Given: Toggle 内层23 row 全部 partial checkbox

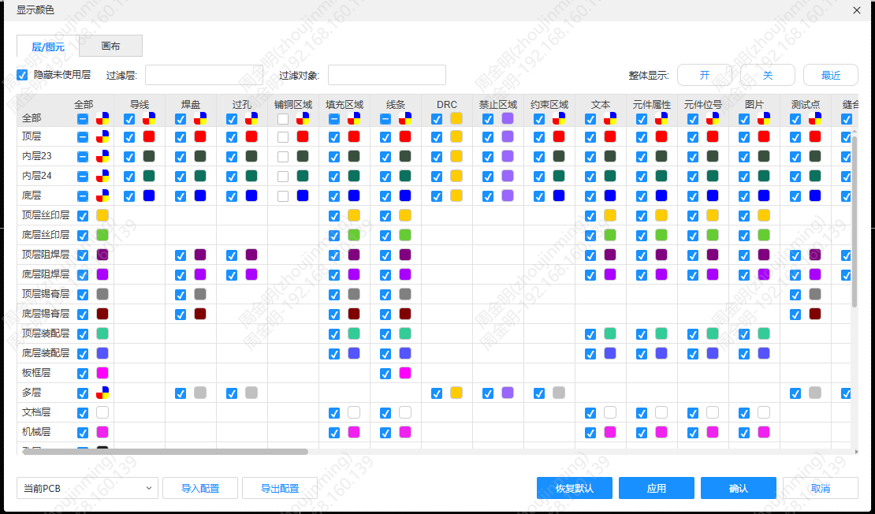Looking at the screenshot, I should pyautogui.click(x=83, y=157).
